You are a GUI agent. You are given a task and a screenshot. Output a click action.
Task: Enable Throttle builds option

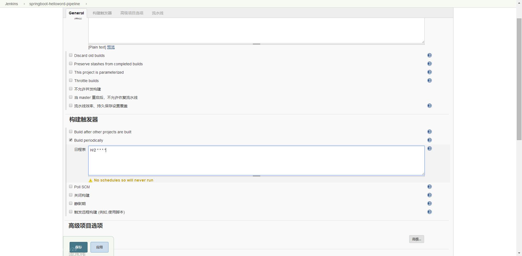(71, 80)
